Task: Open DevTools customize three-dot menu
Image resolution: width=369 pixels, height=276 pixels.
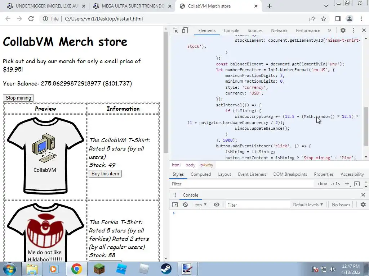Action: click(353, 30)
